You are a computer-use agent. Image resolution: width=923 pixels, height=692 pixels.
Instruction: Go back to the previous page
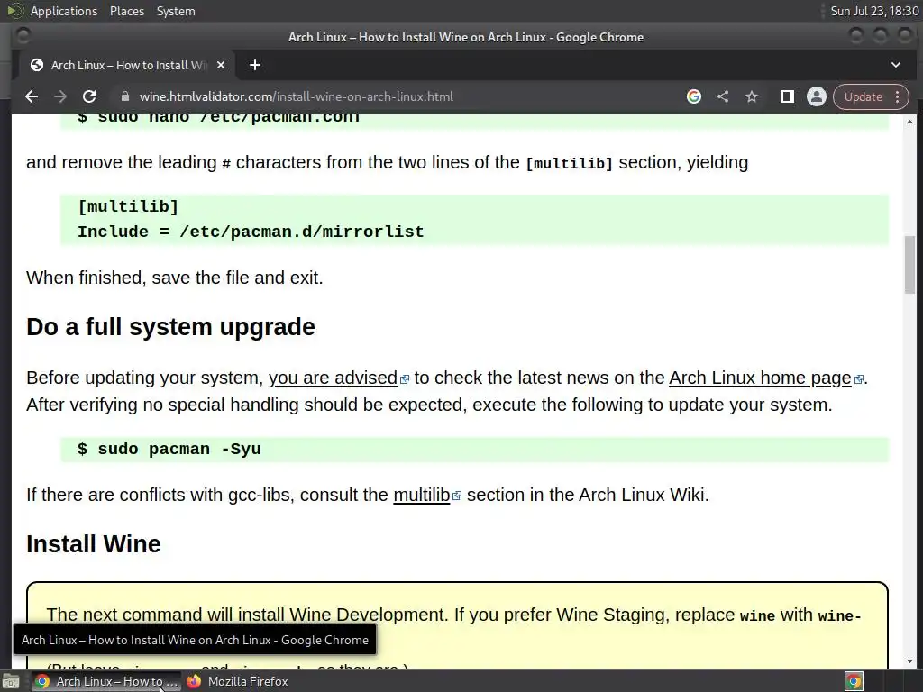[32, 96]
